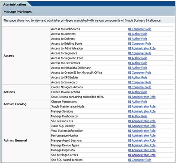Open role link for Performance Monitor
This screenshot has height=164, width=176.
pyautogui.click(x=142, y=136)
